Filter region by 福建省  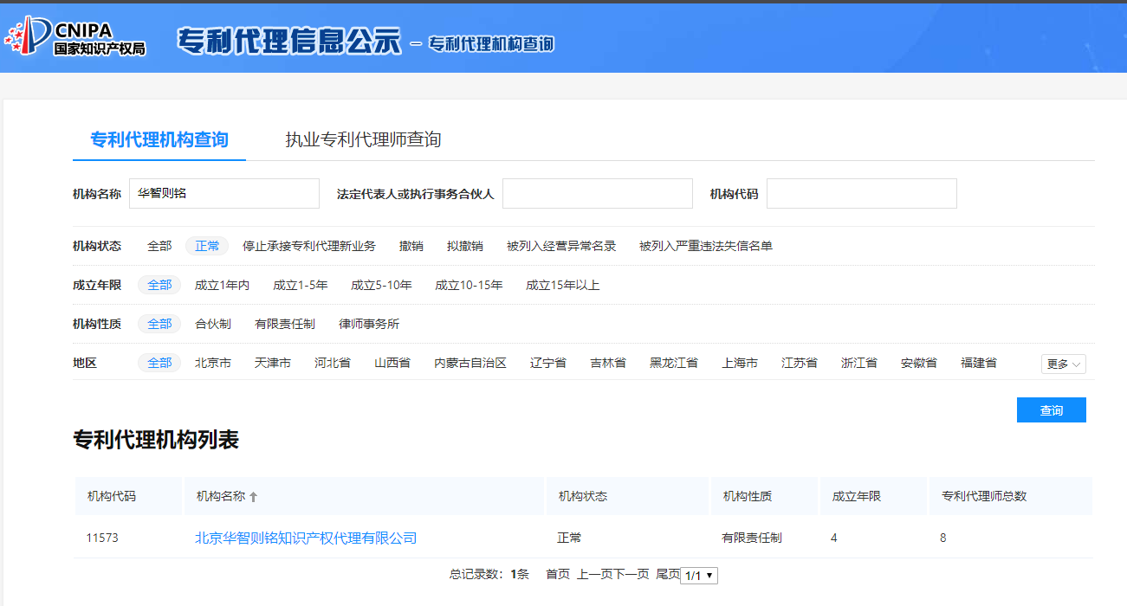[x=979, y=363]
